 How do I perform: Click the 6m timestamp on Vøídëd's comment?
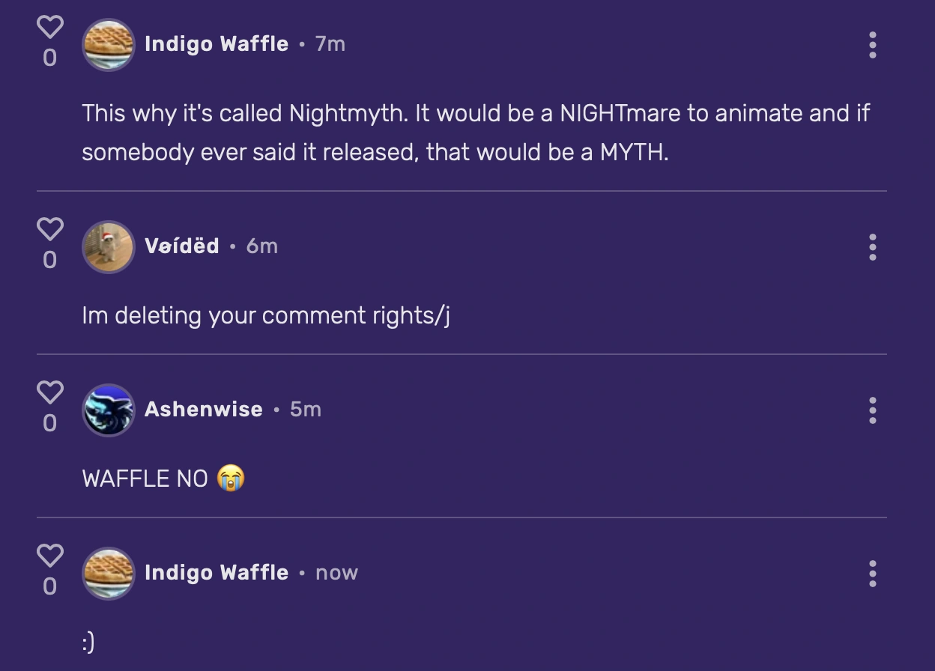[x=262, y=246]
